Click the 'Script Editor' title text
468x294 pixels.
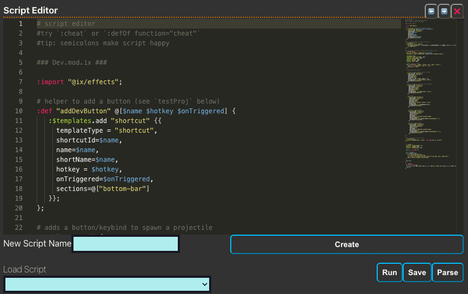(x=31, y=11)
